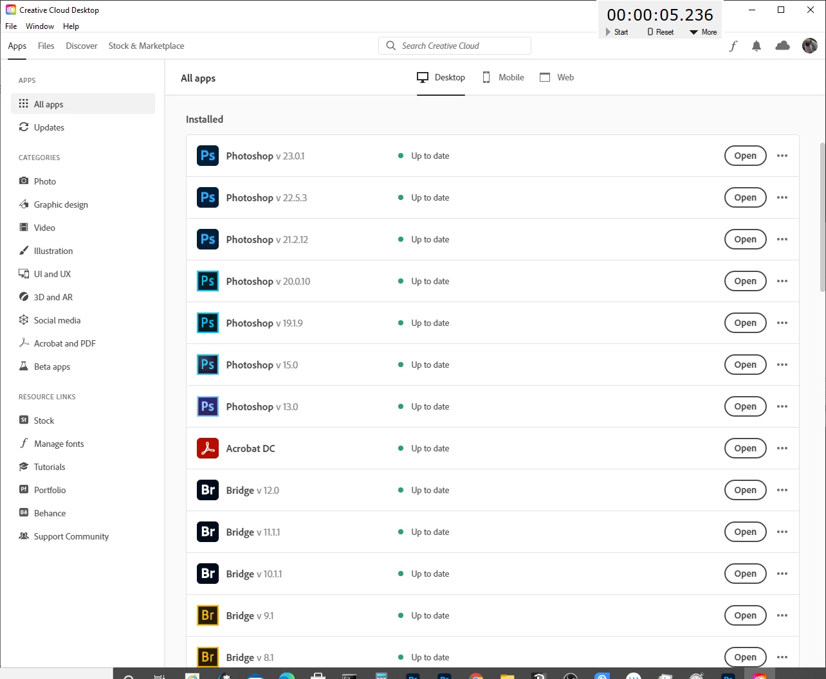Open the Tutorials resource link
The height and width of the screenshot is (679, 826).
click(x=83, y=467)
